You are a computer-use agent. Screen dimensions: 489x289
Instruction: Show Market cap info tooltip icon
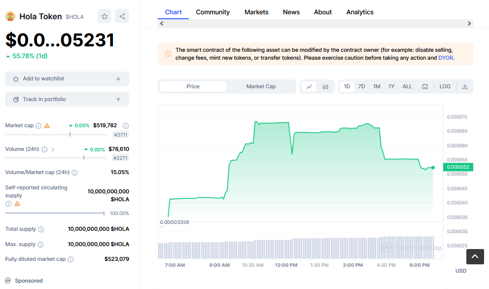(x=38, y=126)
